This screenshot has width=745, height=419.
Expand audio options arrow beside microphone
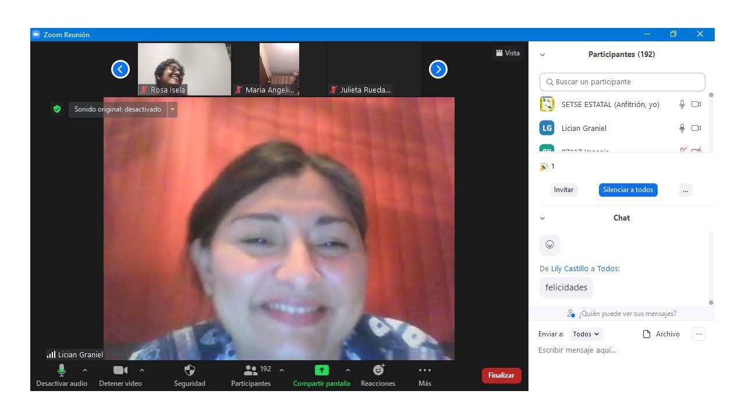coord(85,370)
